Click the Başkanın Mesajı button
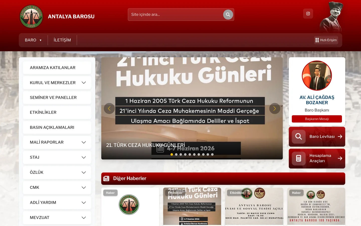This screenshot has height=226, width=361. click(317, 119)
